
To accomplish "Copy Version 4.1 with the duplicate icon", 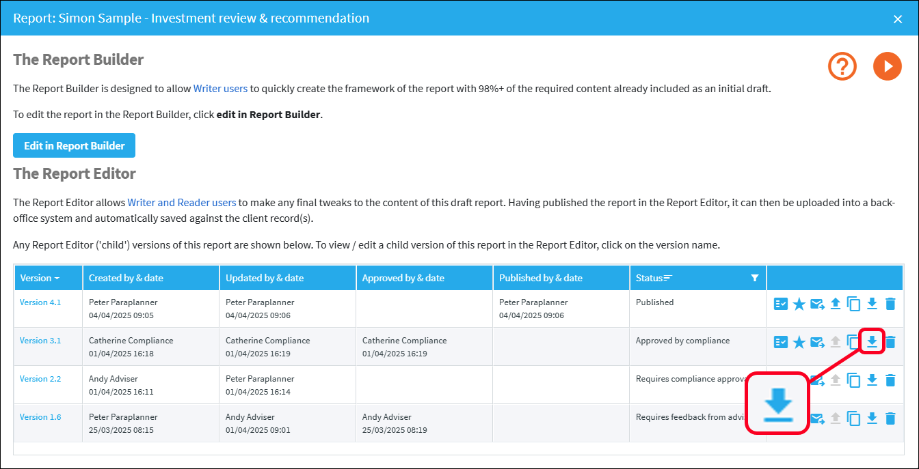I will [854, 304].
